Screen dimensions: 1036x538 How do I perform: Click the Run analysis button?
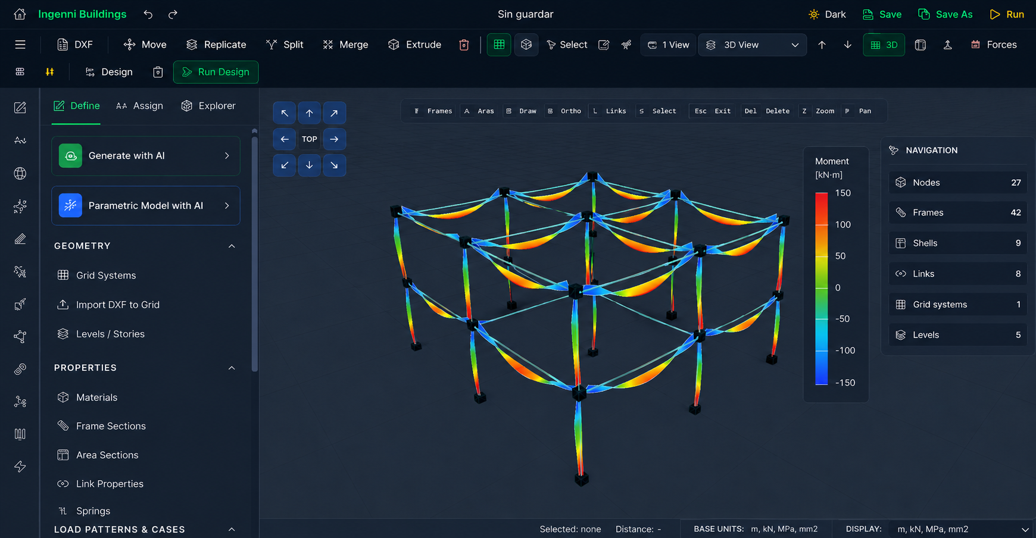tap(1007, 14)
